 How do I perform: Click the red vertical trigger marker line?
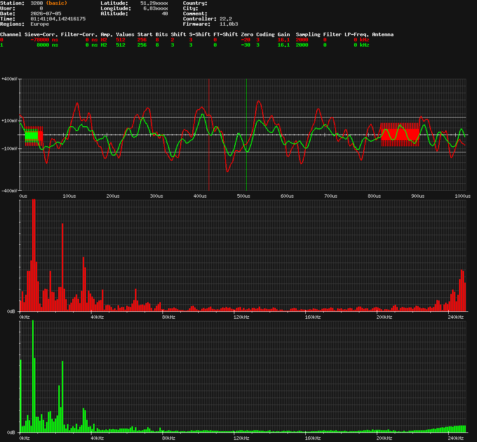[209, 135]
